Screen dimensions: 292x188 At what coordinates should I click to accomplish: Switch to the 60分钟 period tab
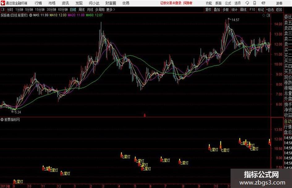coord(63,10)
